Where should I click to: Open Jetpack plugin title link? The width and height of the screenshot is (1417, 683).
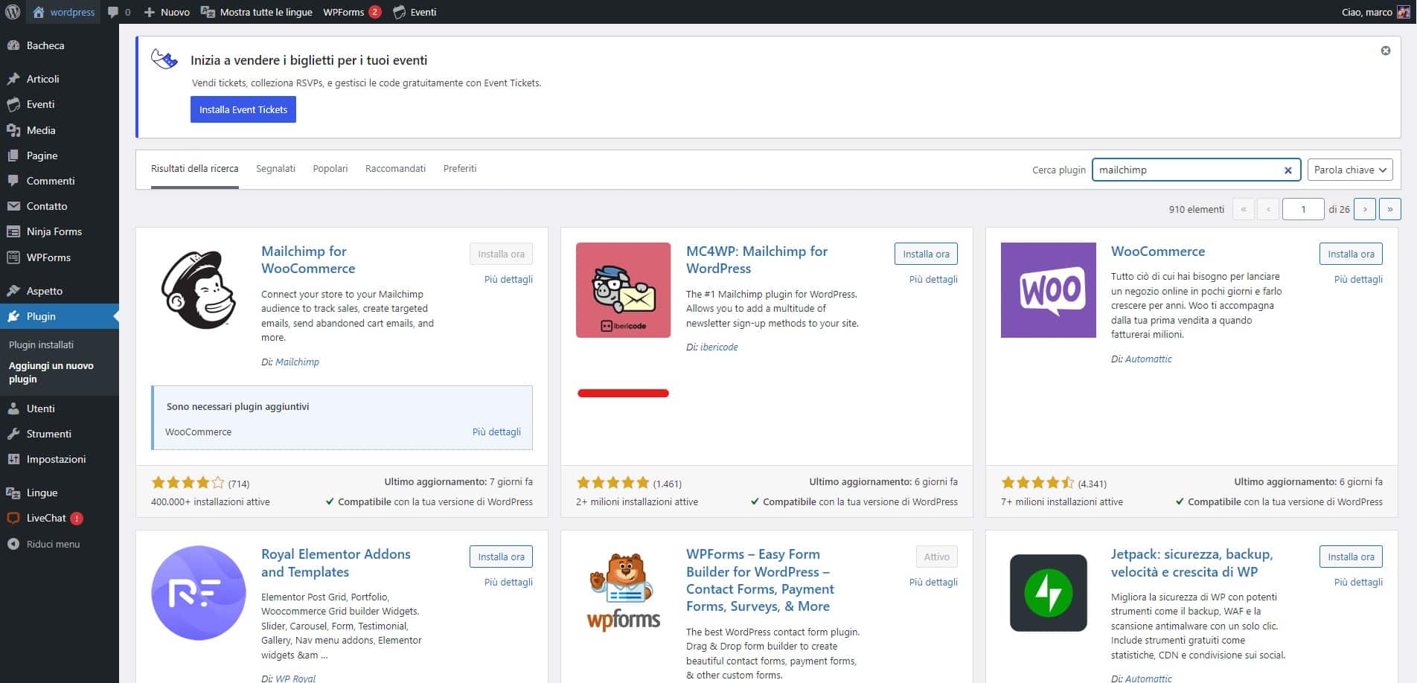tap(1192, 563)
